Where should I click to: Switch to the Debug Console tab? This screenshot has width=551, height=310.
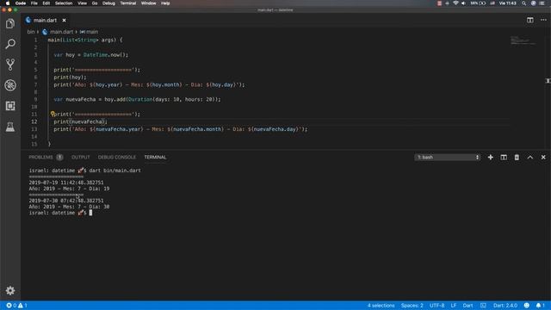[x=117, y=157]
